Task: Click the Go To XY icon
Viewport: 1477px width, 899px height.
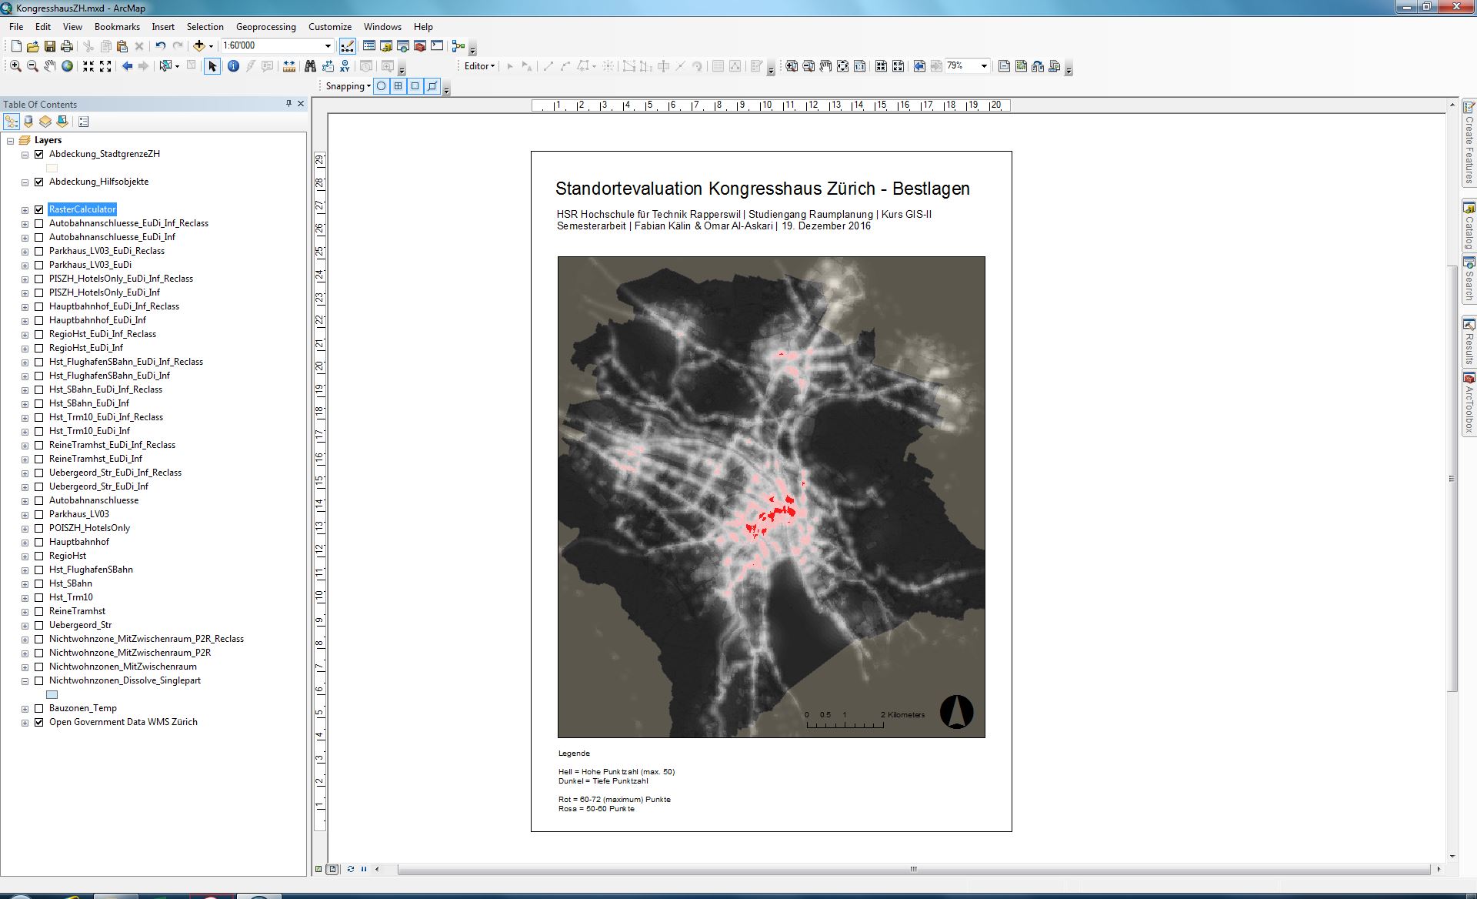Action: pos(345,66)
